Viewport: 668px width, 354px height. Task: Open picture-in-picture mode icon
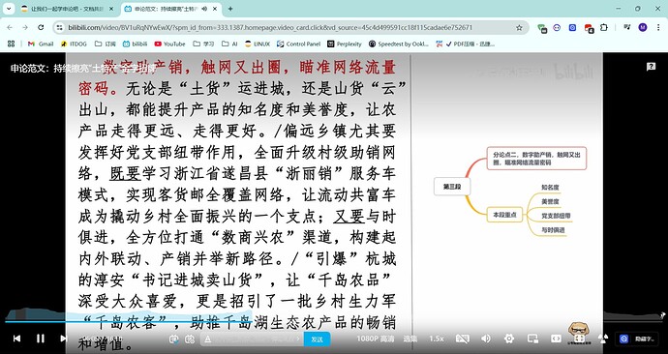pyautogui.click(x=532, y=339)
